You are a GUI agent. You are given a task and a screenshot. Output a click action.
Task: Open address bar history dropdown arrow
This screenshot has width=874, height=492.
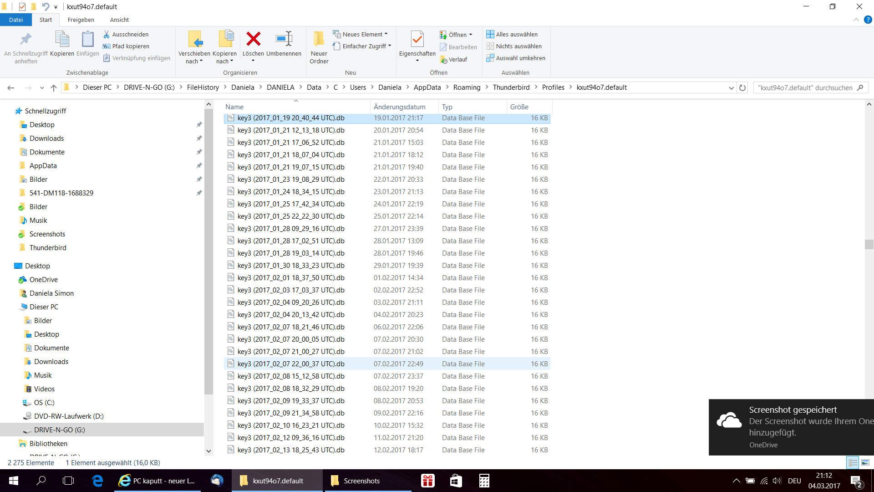tap(731, 87)
